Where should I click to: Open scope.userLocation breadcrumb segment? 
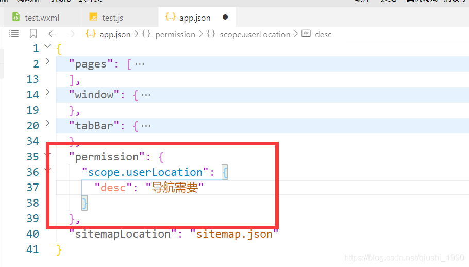(255, 34)
